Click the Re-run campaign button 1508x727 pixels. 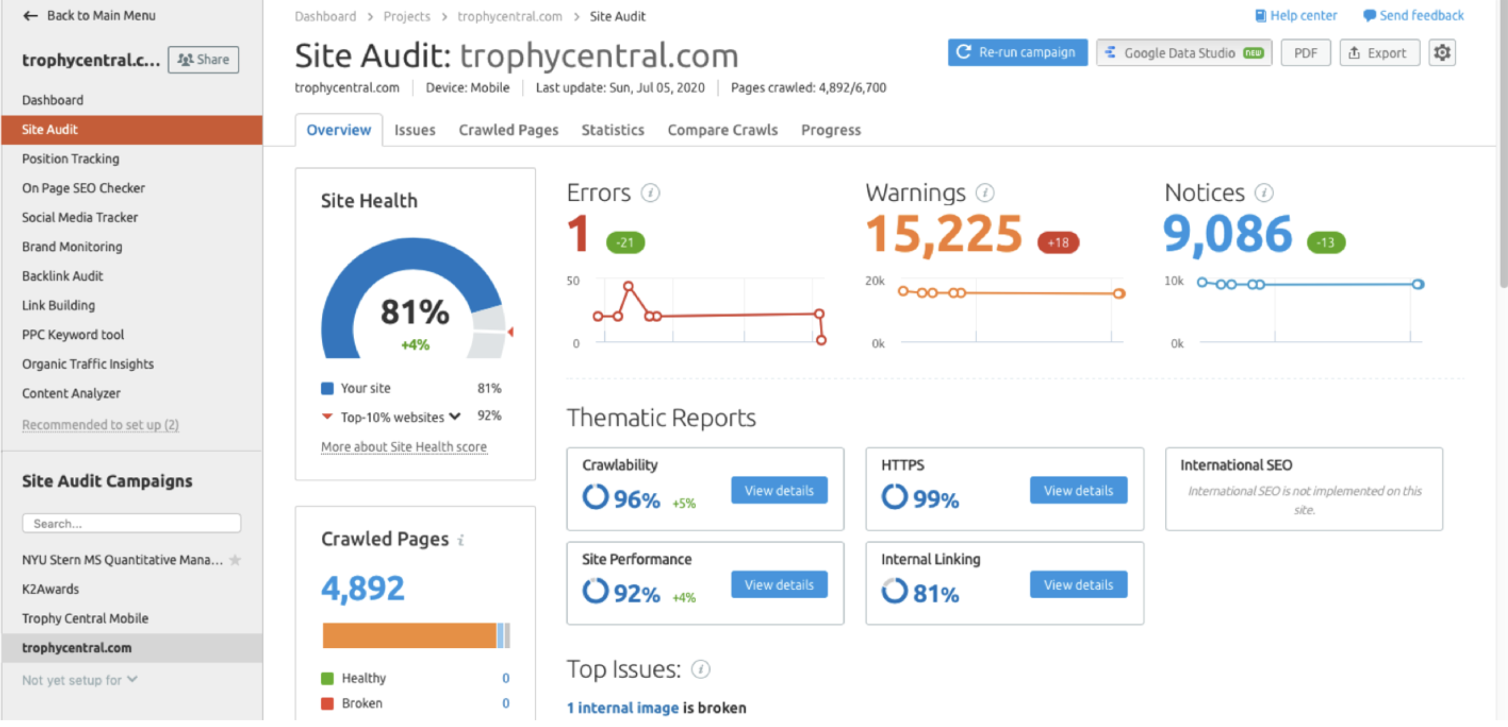(x=1017, y=53)
